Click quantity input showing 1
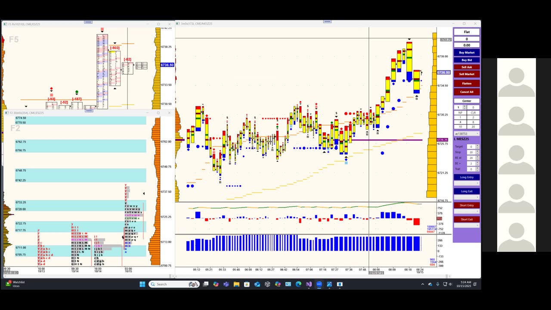The height and width of the screenshot is (310, 551). [458, 107]
